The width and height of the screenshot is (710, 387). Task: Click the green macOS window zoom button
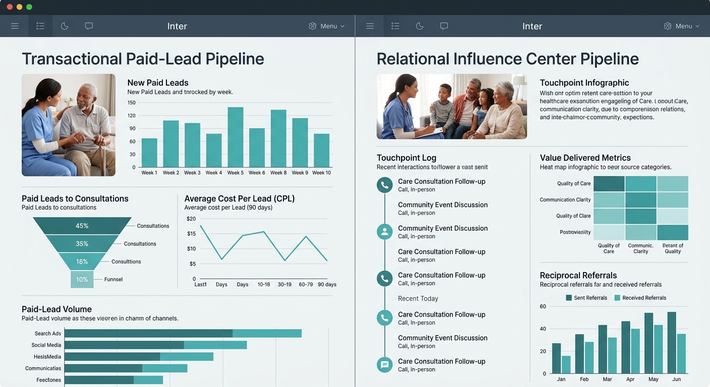29,7
